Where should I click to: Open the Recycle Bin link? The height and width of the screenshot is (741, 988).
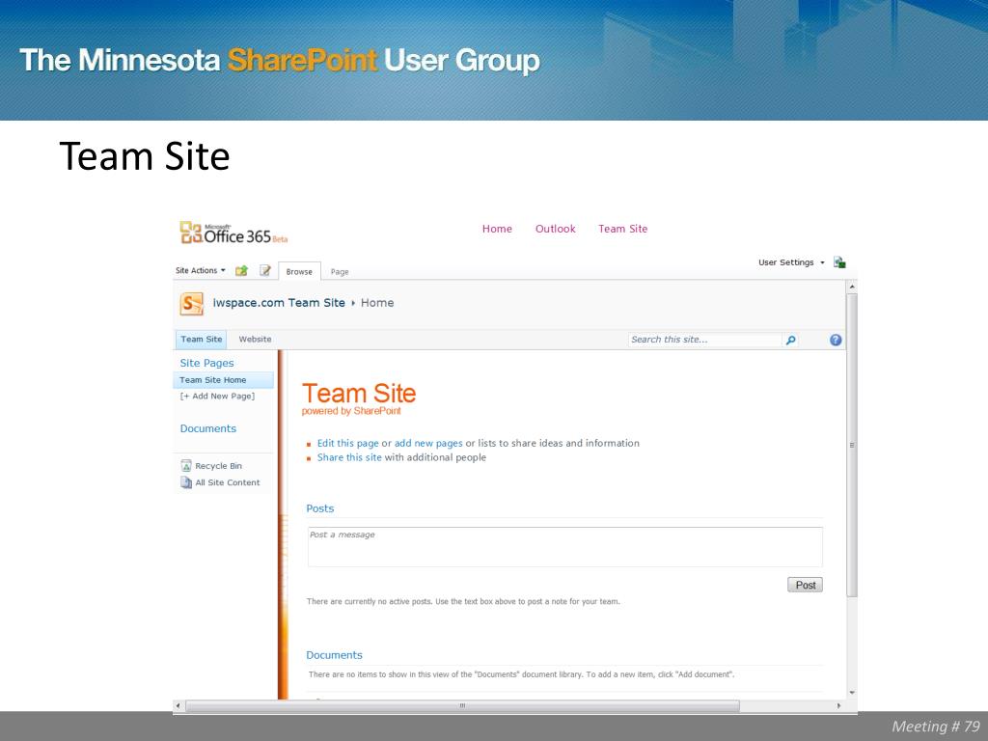coord(219,466)
